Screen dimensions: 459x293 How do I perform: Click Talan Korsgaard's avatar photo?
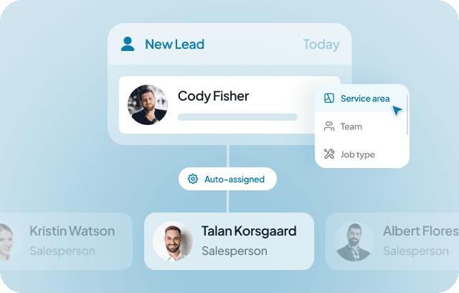coord(173,241)
